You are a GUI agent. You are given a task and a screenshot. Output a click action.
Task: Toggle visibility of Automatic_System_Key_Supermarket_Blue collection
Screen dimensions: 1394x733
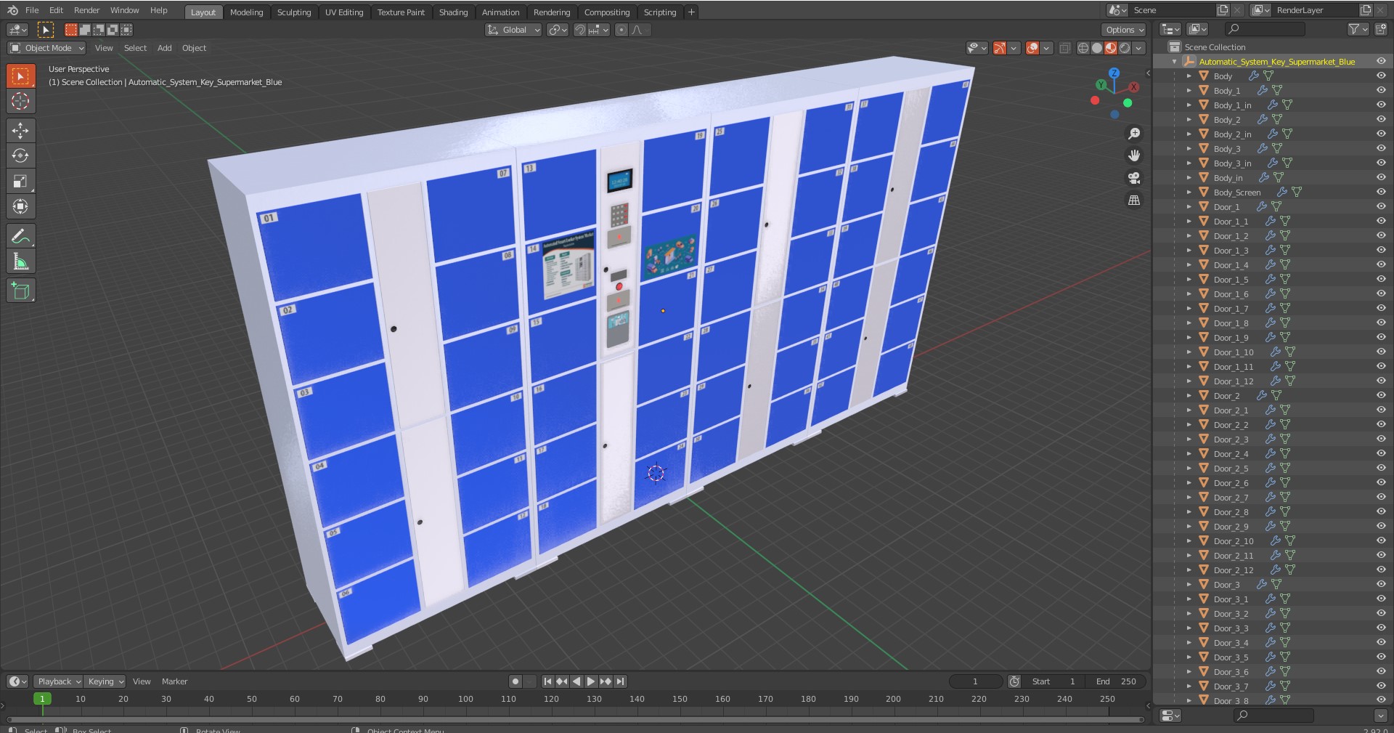(1381, 61)
